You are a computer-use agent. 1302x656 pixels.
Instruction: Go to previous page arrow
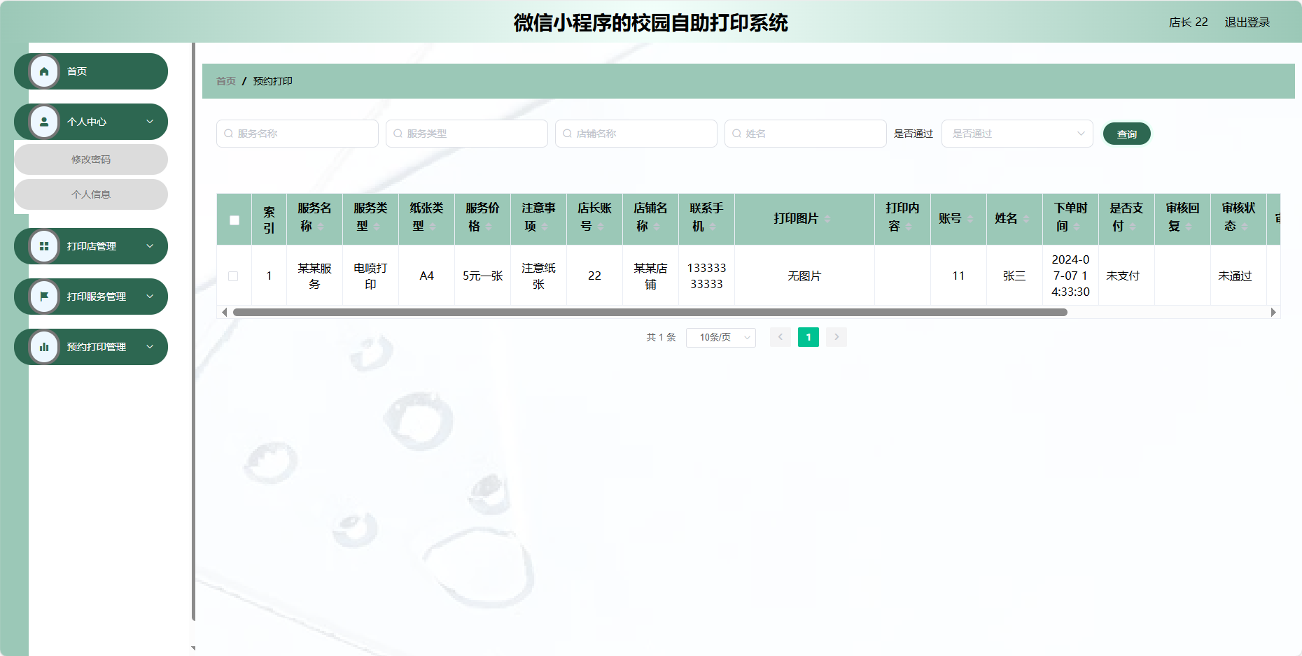point(780,337)
